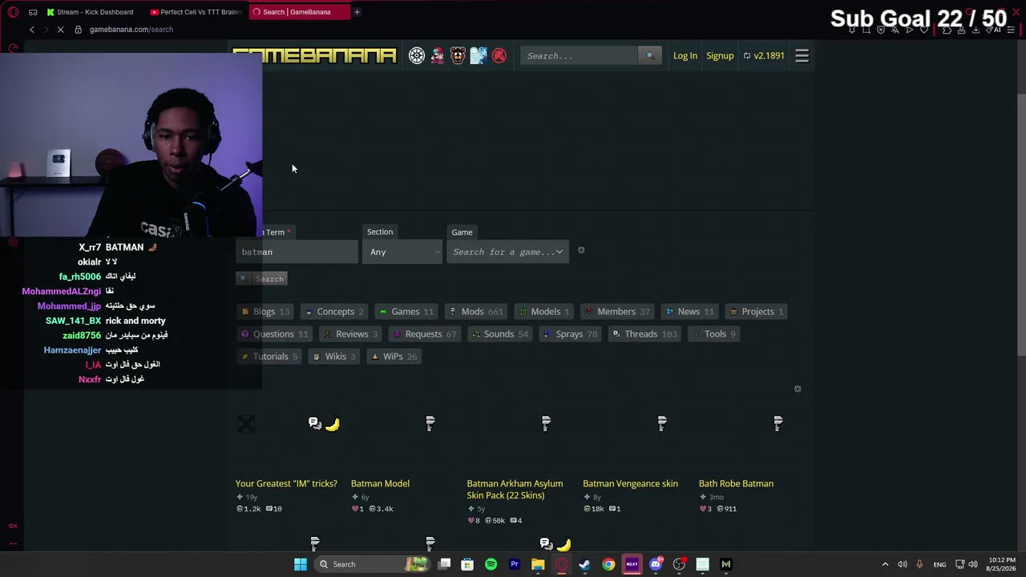Filter results by Blogs 13
The image size is (1026, 577).
click(x=265, y=312)
